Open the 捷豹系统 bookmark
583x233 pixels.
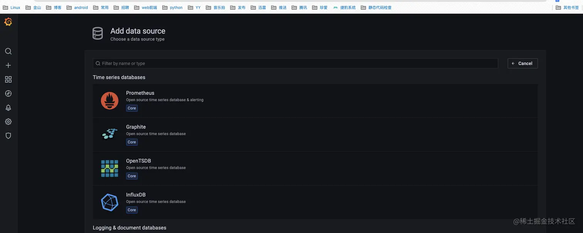click(x=344, y=7)
